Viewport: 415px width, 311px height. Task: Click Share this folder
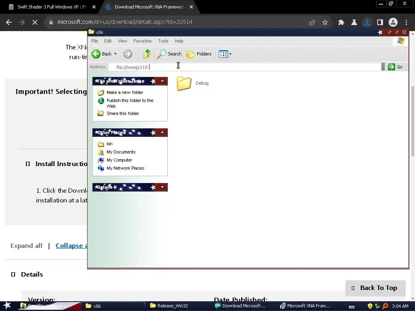click(x=123, y=113)
